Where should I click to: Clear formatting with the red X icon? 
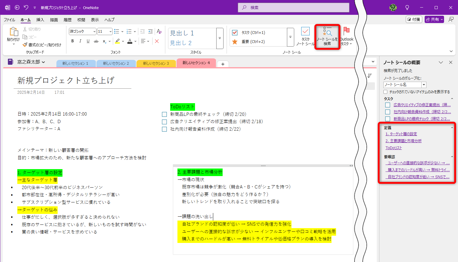(x=157, y=41)
